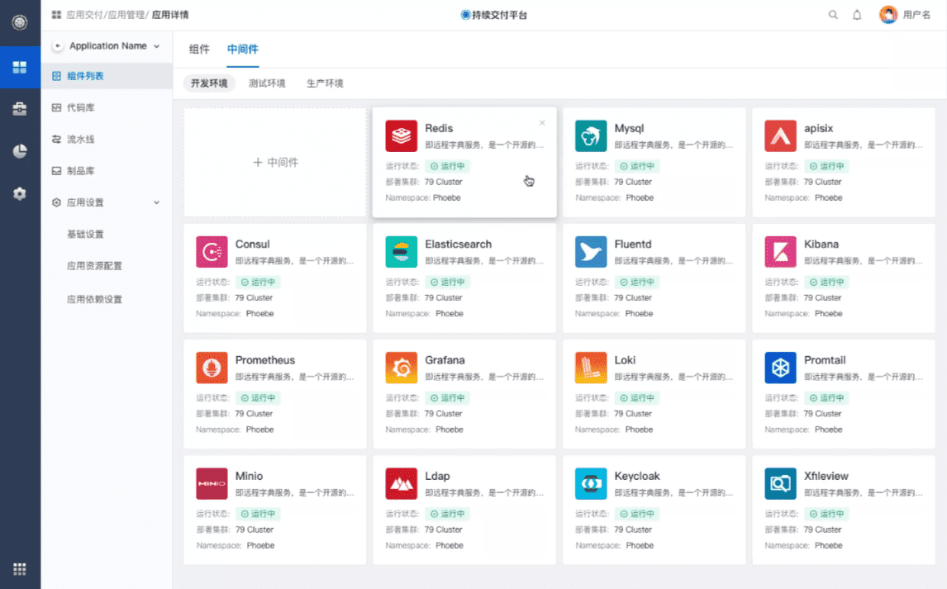Open the app launcher grid at sidebar bottom
The height and width of the screenshot is (589, 947).
click(x=20, y=569)
